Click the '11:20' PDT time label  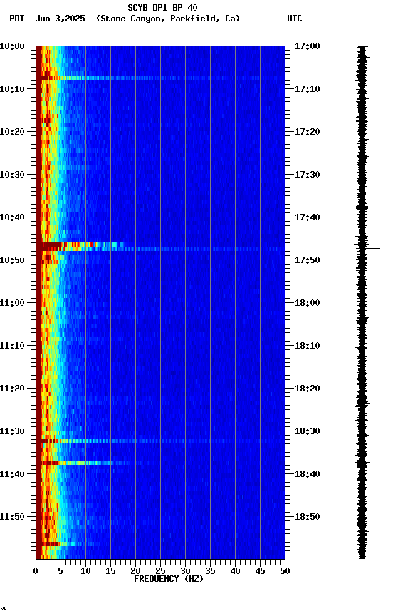click(x=12, y=389)
